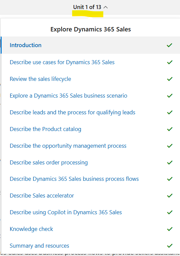Click the checkmark beside Describe Sales accelerator
Image resolution: width=180 pixels, height=256 pixels.
click(x=170, y=196)
